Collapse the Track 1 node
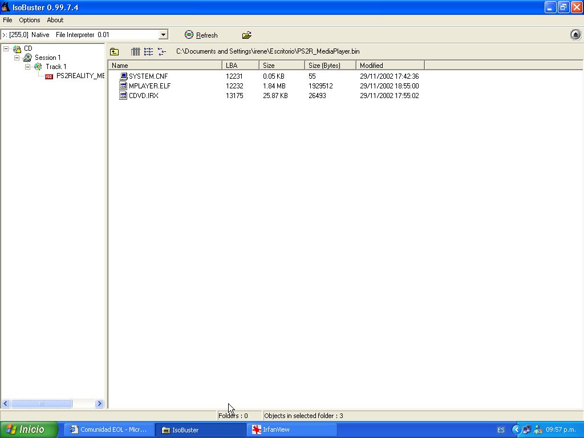Screen dimensions: 584x438 coord(27,67)
